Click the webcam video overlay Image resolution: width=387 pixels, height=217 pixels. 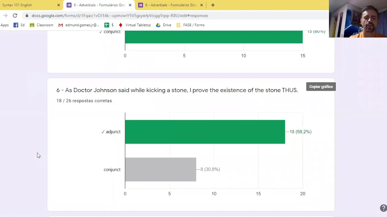pyautogui.click(x=358, y=19)
